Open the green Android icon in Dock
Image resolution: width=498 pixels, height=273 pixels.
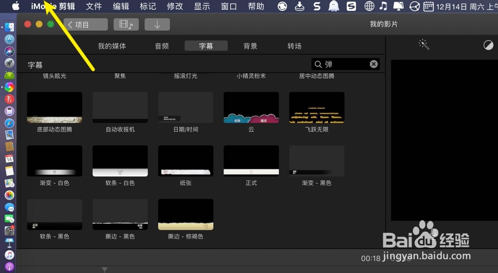[9, 75]
